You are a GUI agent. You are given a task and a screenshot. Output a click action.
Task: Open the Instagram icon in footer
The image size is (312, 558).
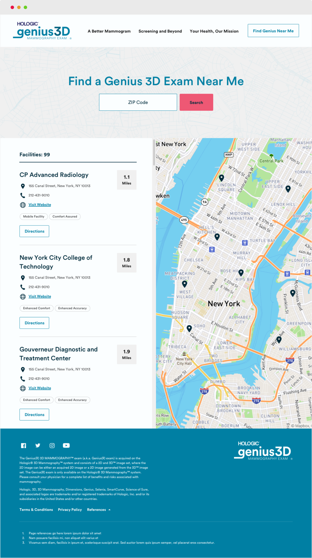(52, 446)
